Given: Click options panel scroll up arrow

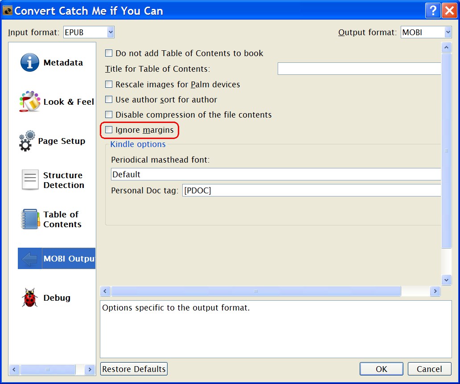Looking at the screenshot, I should coord(446,47).
